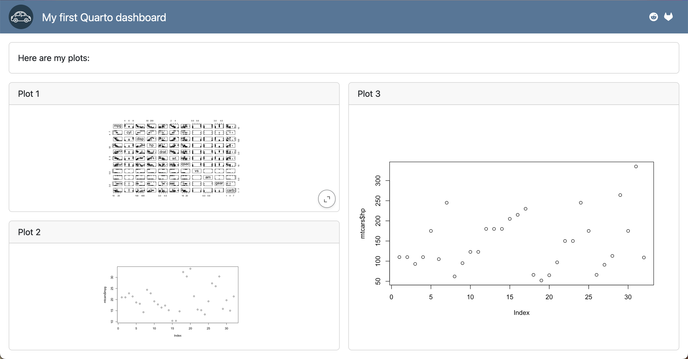Click the 'wt' label in pairs plot
Screen dimensions: 688x359
click(174, 158)
